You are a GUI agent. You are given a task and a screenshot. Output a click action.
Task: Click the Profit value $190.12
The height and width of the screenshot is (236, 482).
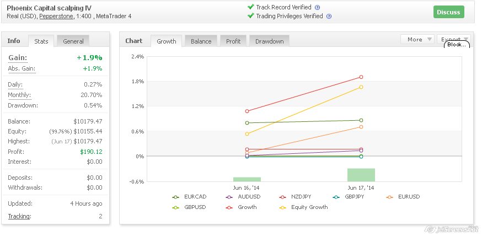pyautogui.click(x=92, y=152)
